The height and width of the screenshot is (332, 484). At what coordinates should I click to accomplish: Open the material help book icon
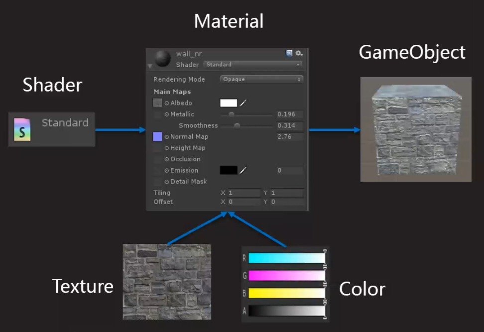(289, 53)
